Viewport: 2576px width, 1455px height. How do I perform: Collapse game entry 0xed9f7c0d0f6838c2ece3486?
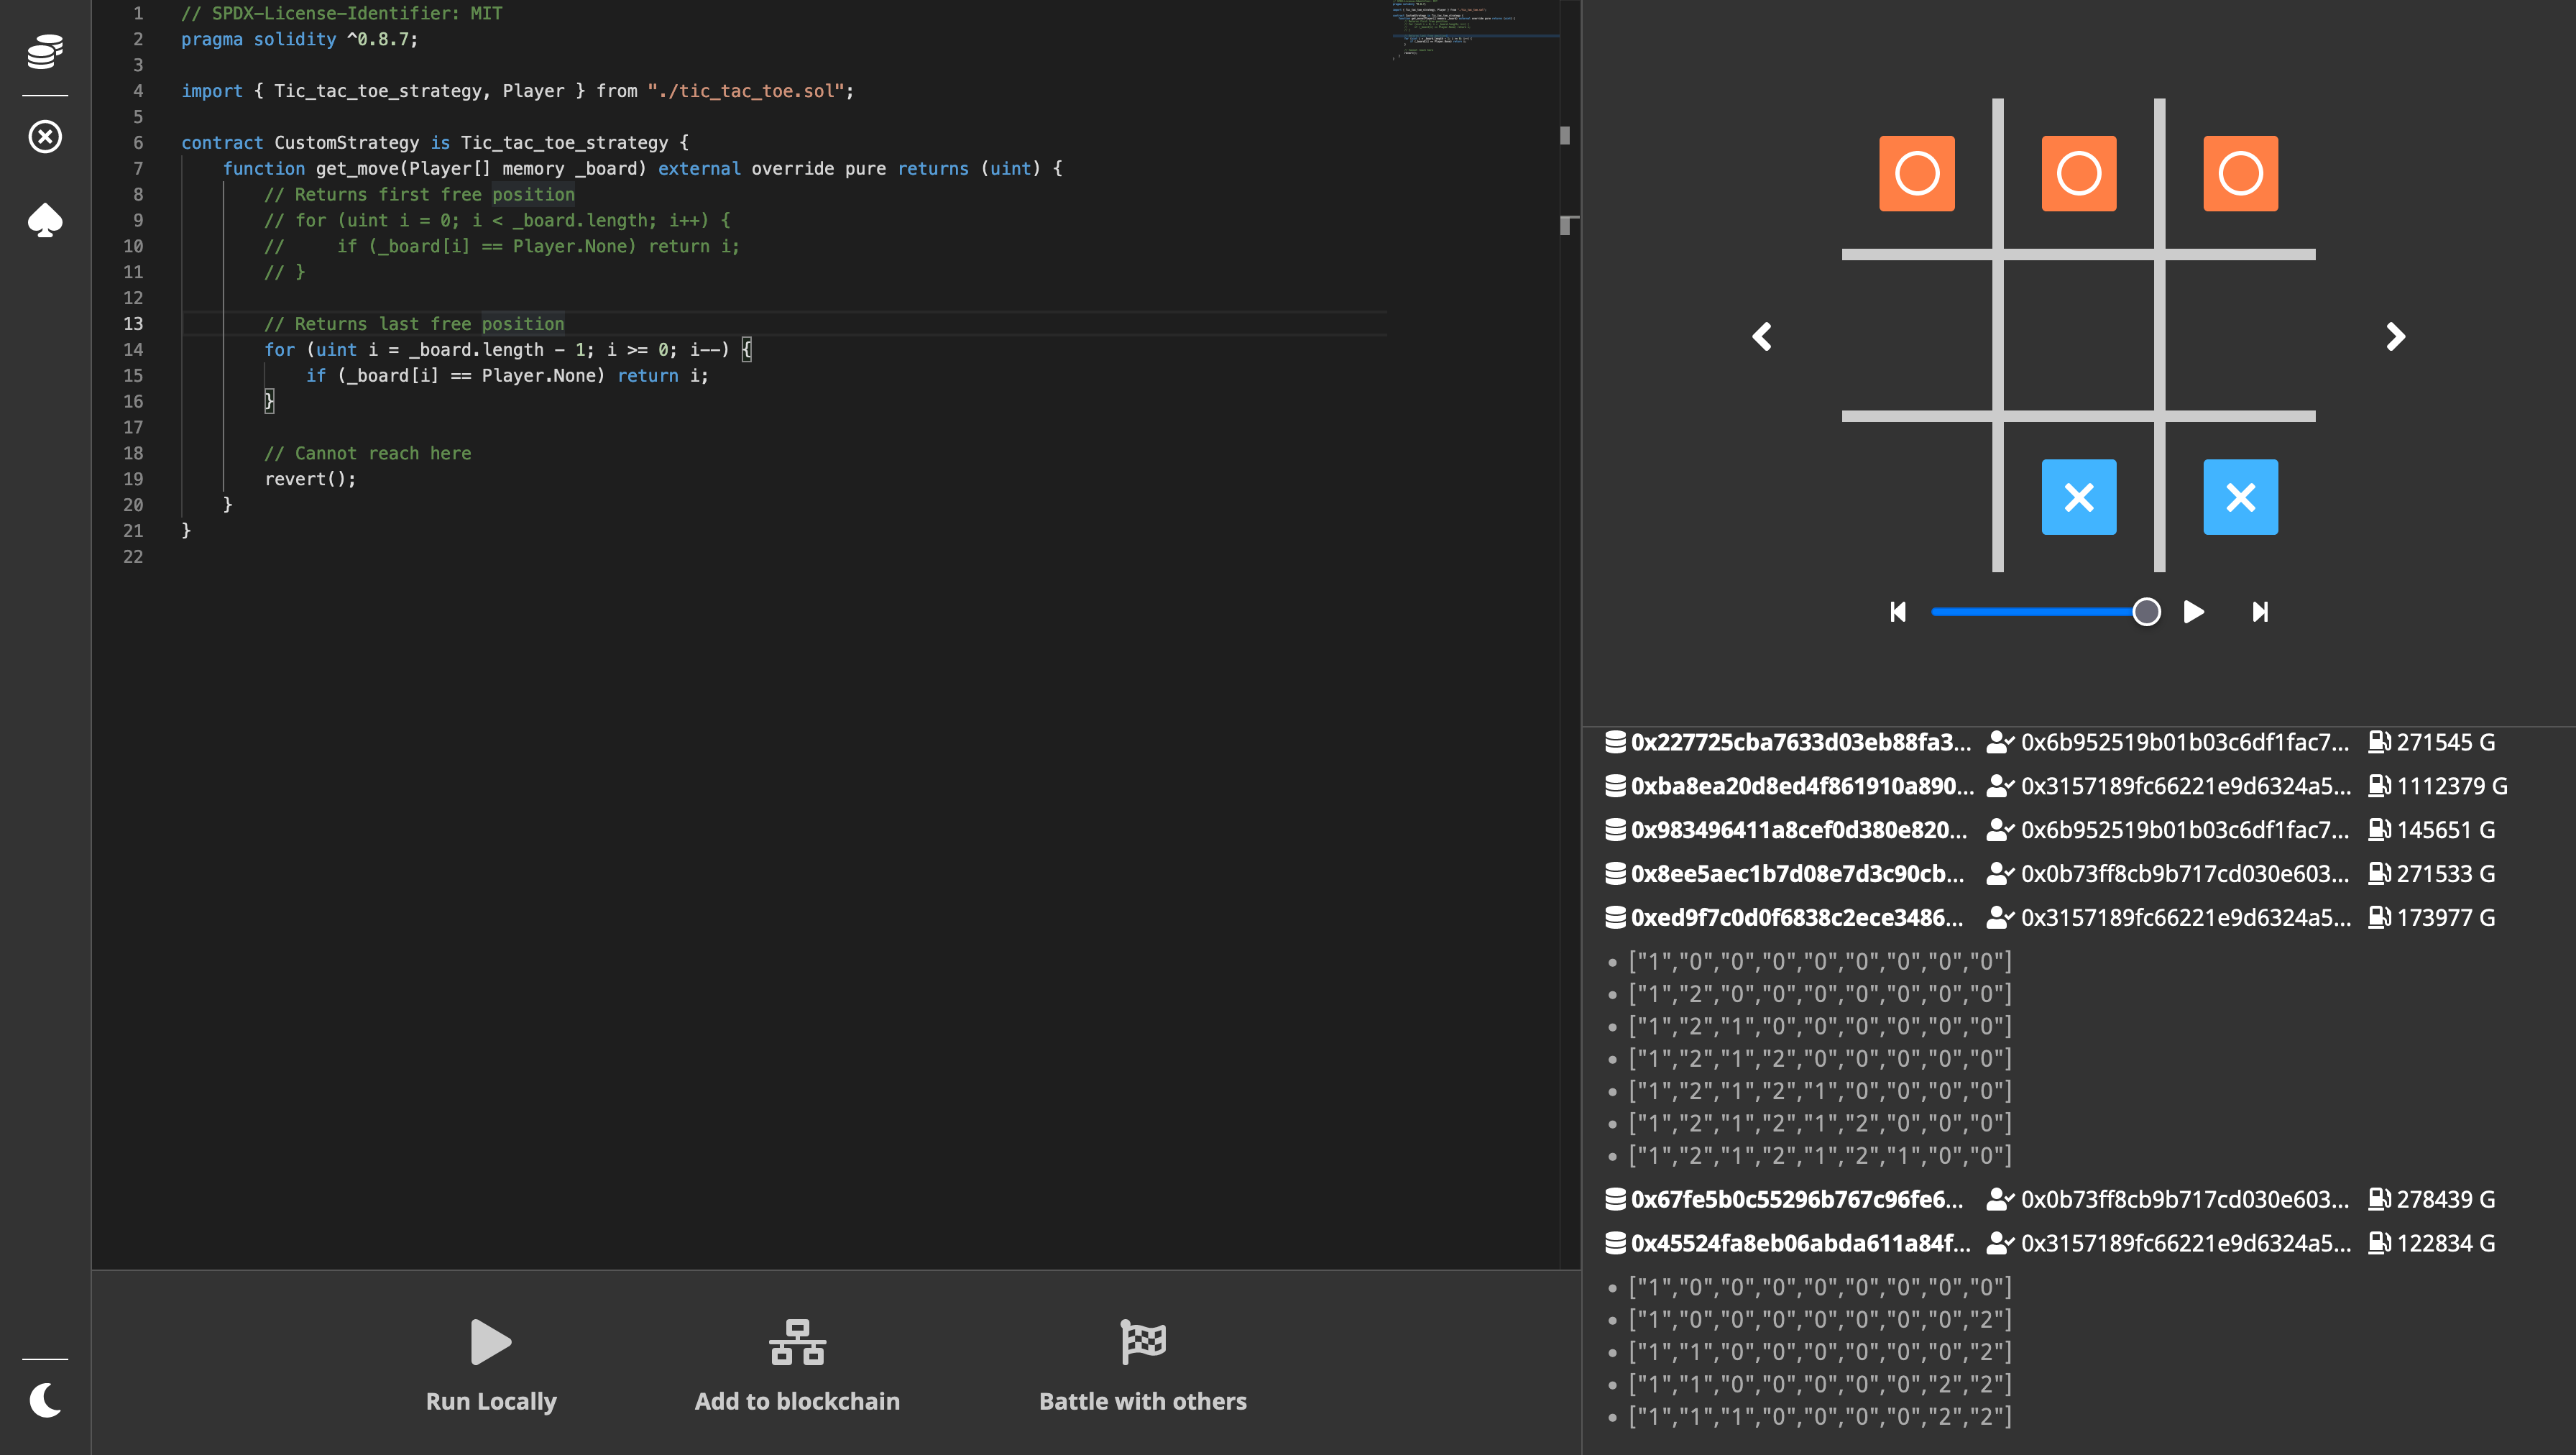[x=1796, y=917]
